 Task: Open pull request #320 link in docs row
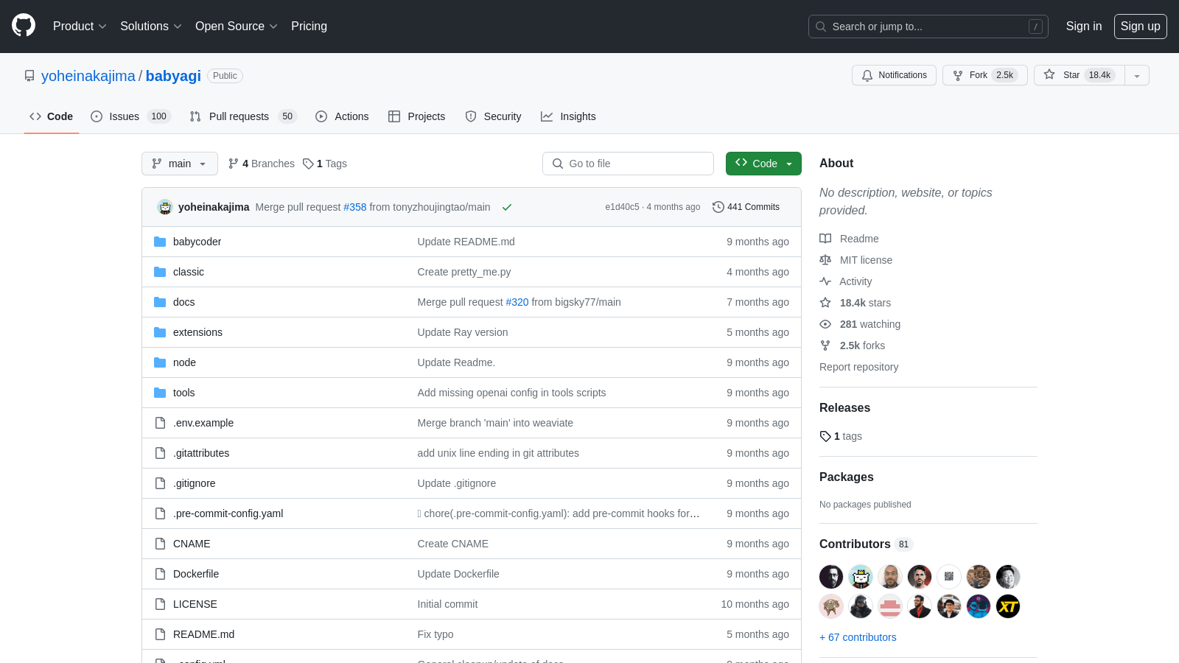pyautogui.click(x=517, y=302)
